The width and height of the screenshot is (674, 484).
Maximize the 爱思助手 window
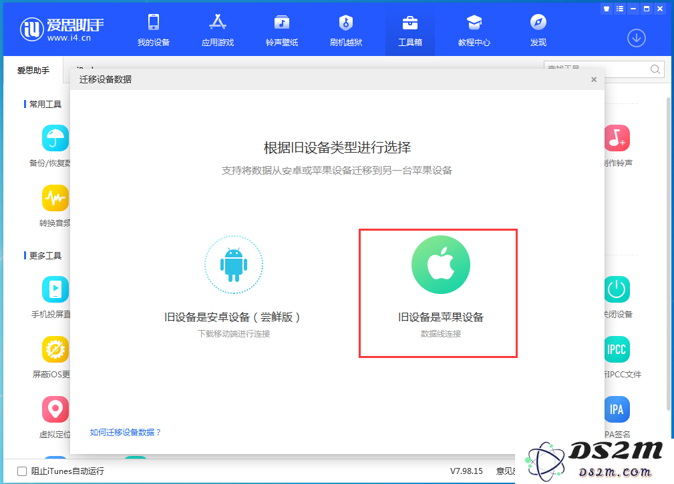pyautogui.click(x=647, y=9)
